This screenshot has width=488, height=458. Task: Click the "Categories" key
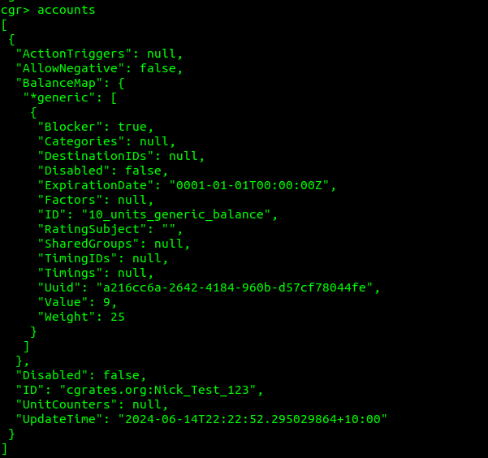81,141
